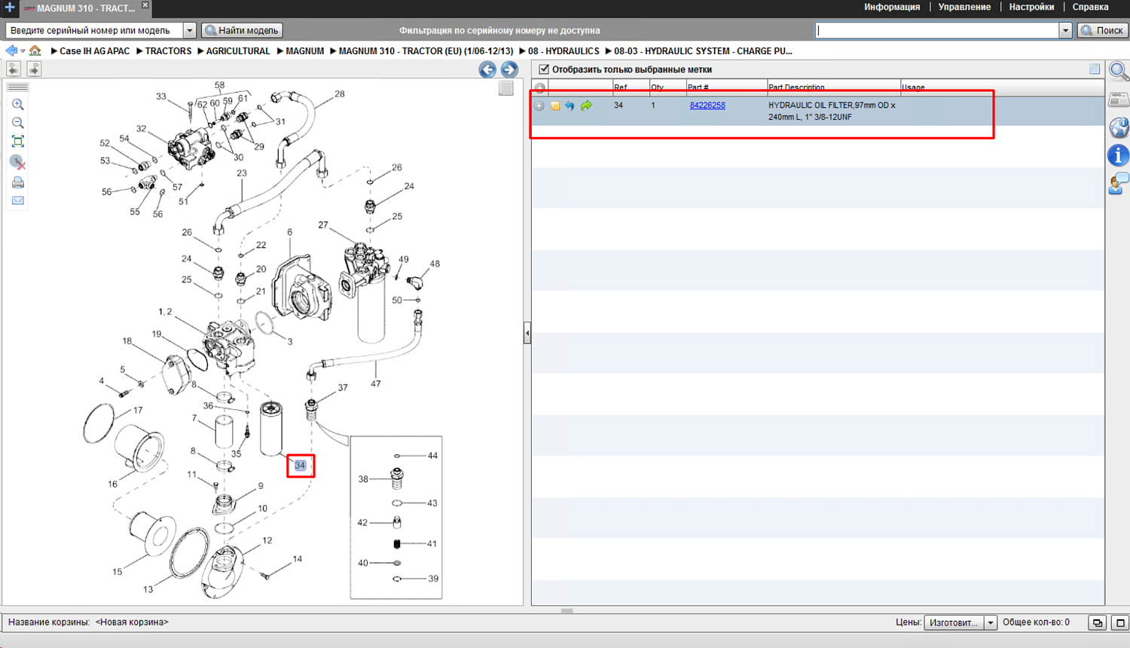Clear selected callouts with red X icon

click(17, 162)
